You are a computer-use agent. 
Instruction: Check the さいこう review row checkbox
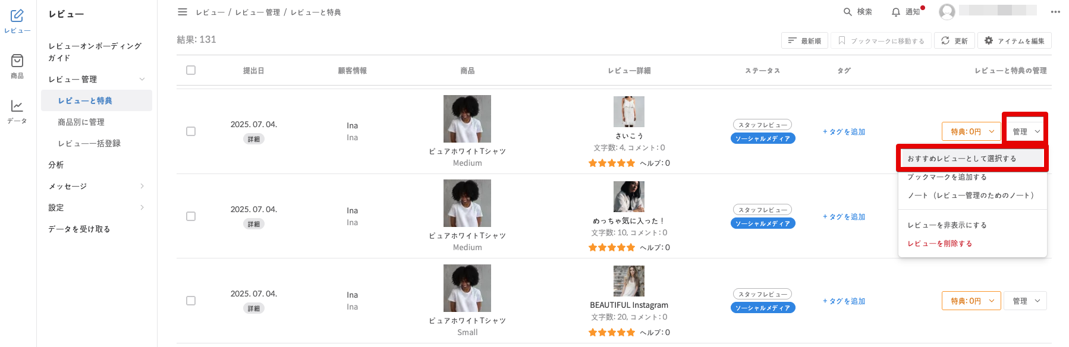click(191, 131)
